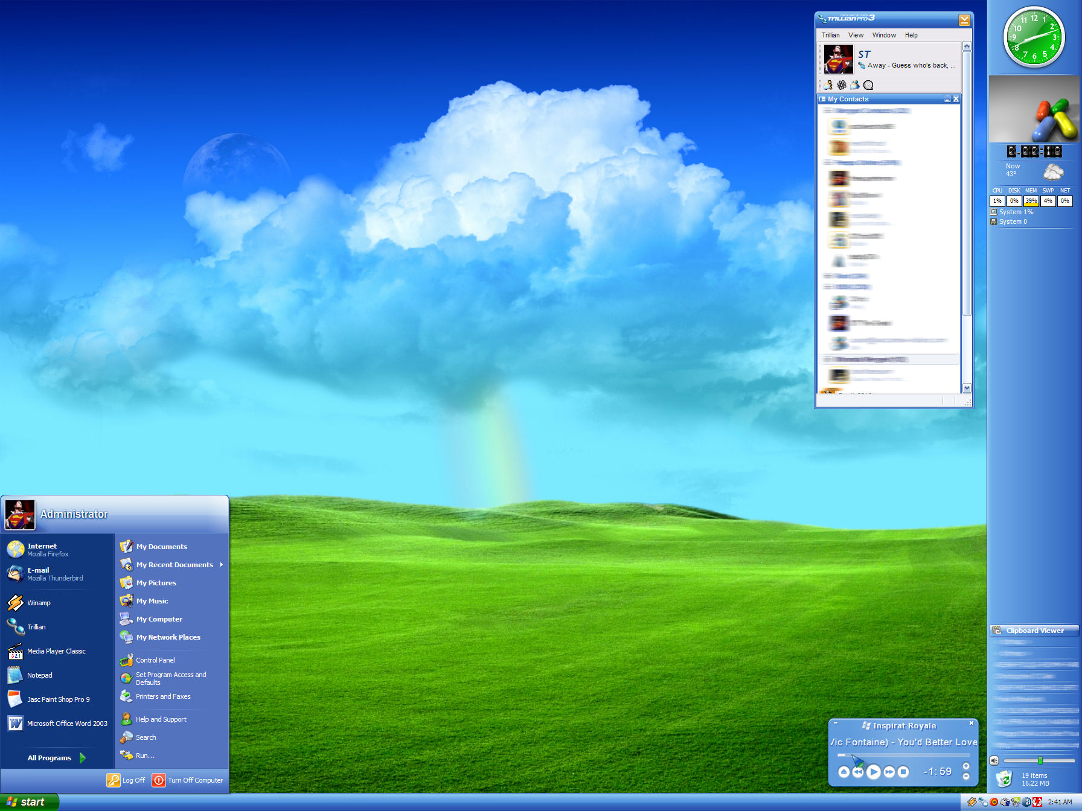Expand All Programs

tap(57, 758)
